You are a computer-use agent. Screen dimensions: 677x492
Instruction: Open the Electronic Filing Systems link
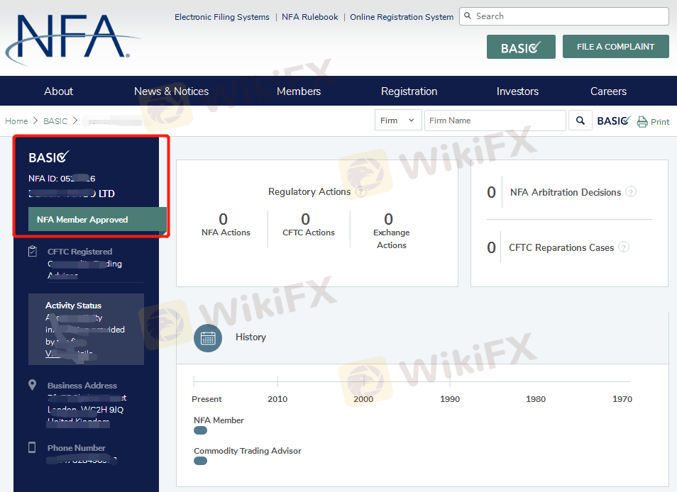coord(222,17)
